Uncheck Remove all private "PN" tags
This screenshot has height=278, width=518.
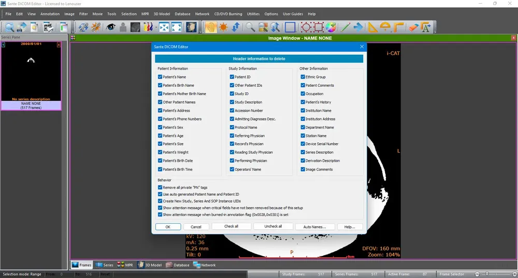(x=160, y=188)
